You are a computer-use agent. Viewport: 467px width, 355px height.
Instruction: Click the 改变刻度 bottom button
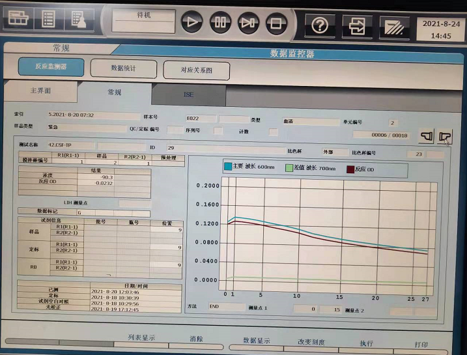pos(311,345)
